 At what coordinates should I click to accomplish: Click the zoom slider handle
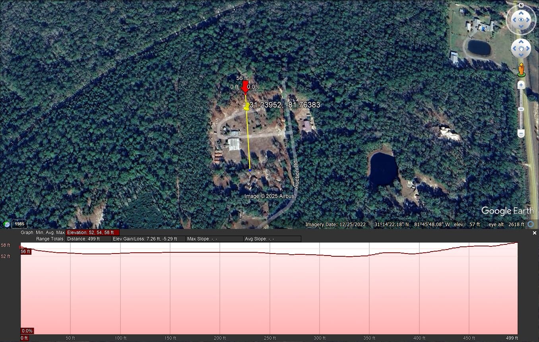[521, 109]
